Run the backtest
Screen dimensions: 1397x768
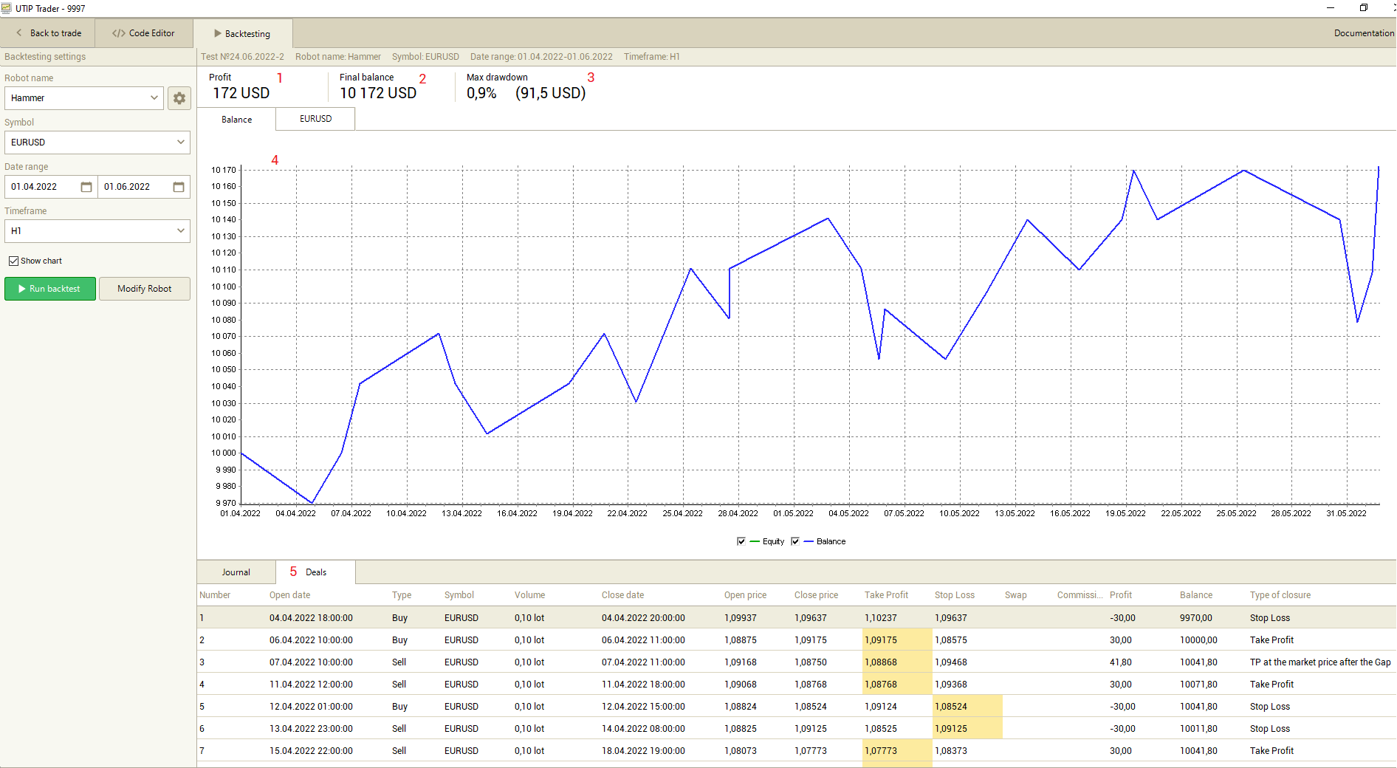click(50, 289)
